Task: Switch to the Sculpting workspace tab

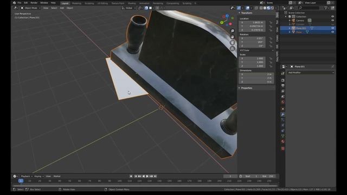Action: click(x=89, y=3)
